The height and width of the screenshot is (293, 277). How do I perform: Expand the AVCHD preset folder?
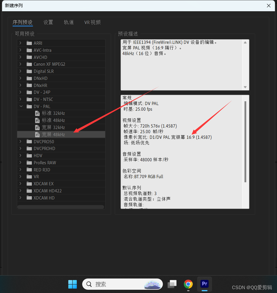pyautogui.click(x=20, y=57)
